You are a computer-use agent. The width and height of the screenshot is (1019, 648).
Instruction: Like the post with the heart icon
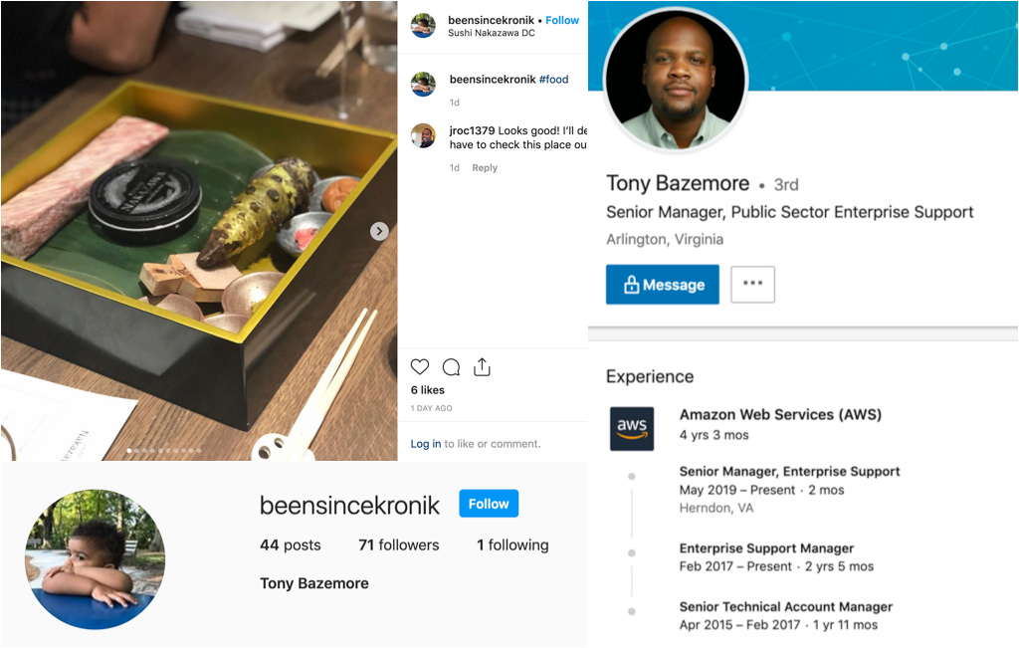(420, 367)
